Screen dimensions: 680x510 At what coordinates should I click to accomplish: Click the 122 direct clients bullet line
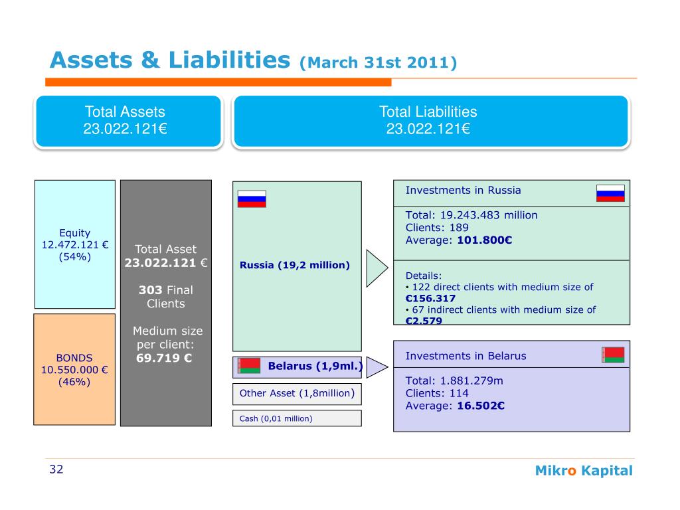(499, 287)
